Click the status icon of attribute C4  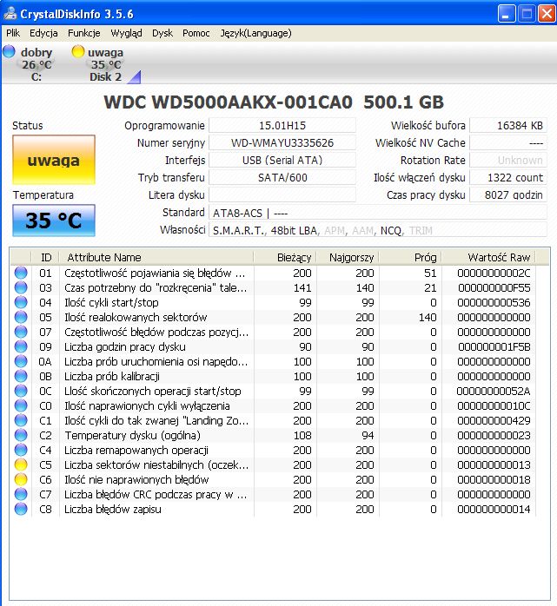click(21, 450)
